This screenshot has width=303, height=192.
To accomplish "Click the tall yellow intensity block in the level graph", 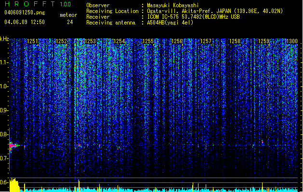I will (14, 185).
